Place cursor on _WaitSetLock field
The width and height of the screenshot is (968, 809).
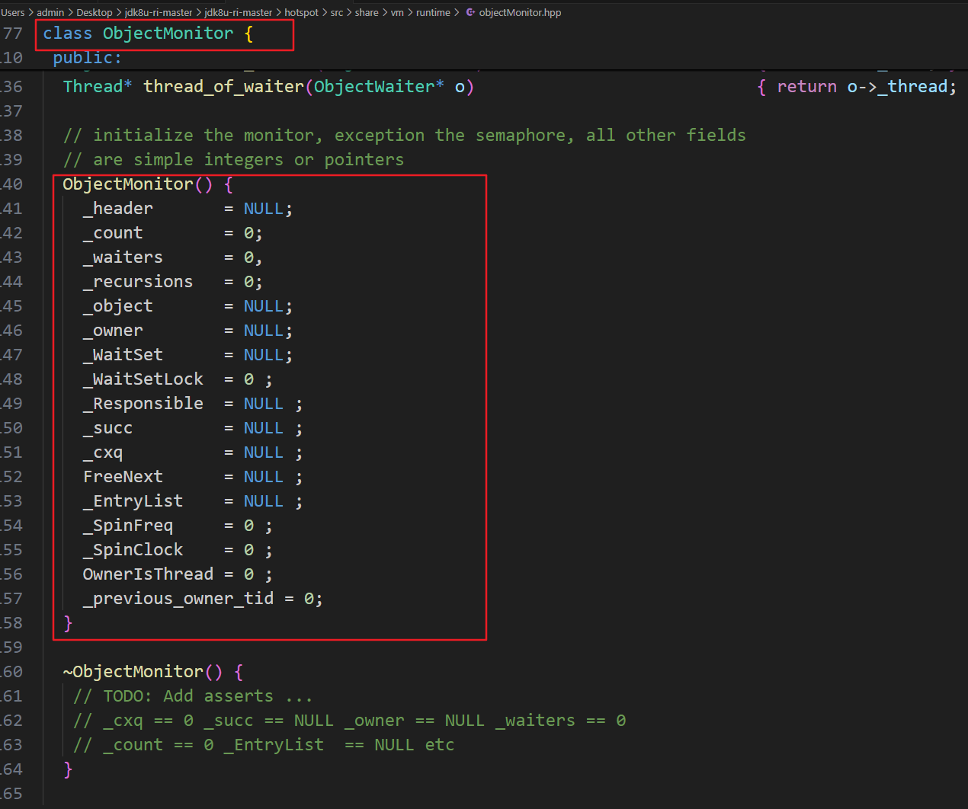(x=143, y=379)
